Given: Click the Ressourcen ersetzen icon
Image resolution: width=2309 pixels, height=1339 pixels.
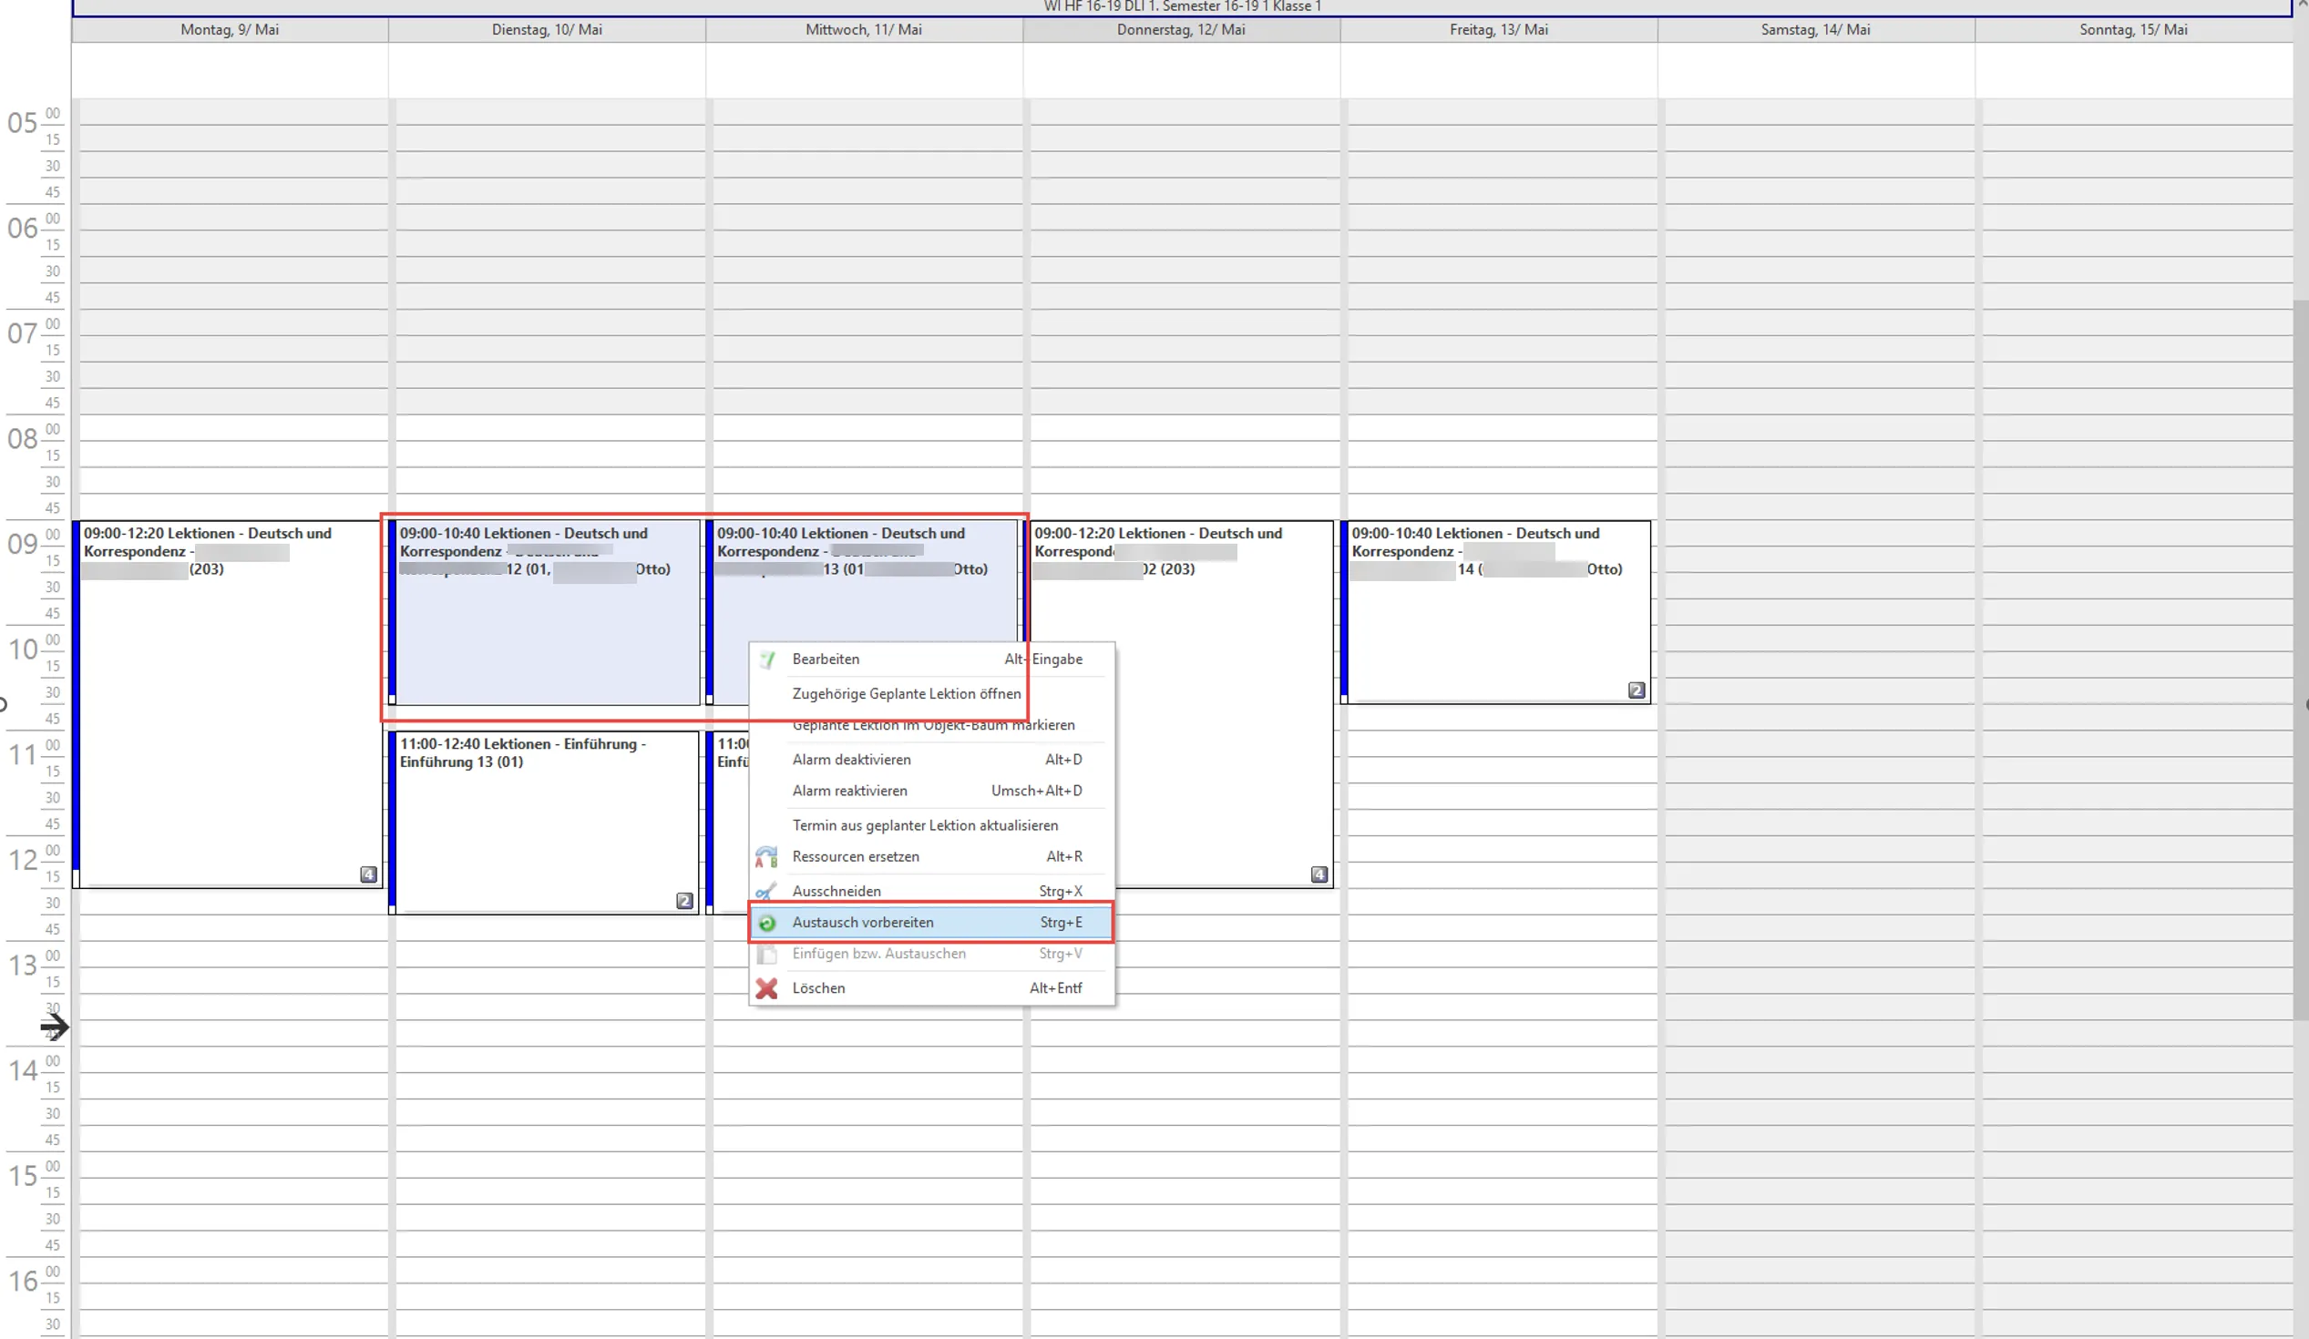Looking at the screenshot, I should point(766,857).
